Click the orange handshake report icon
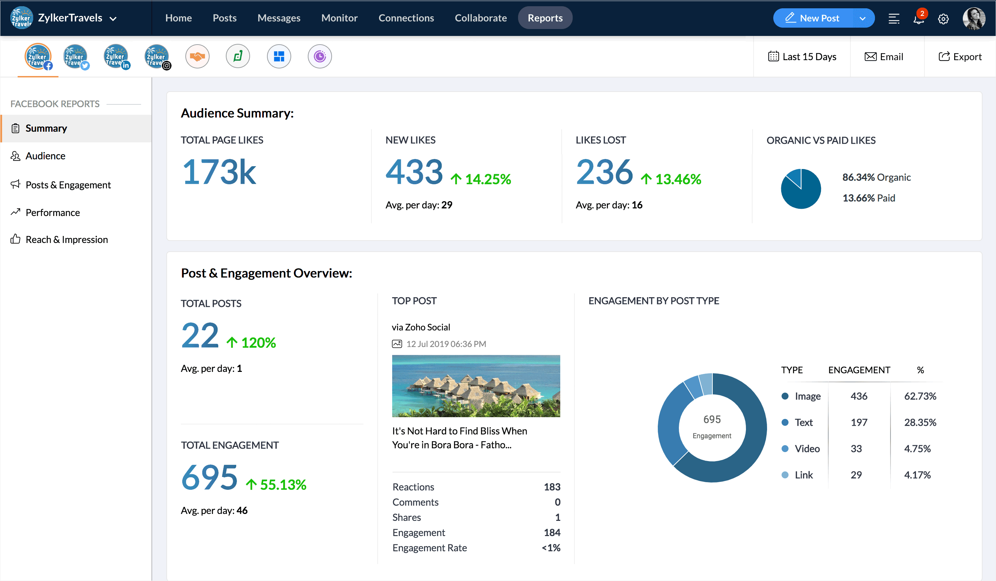This screenshot has width=996, height=581. [x=197, y=56]
